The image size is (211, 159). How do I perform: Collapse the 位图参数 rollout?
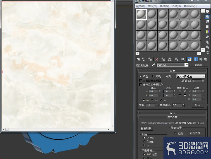[172, 117]
